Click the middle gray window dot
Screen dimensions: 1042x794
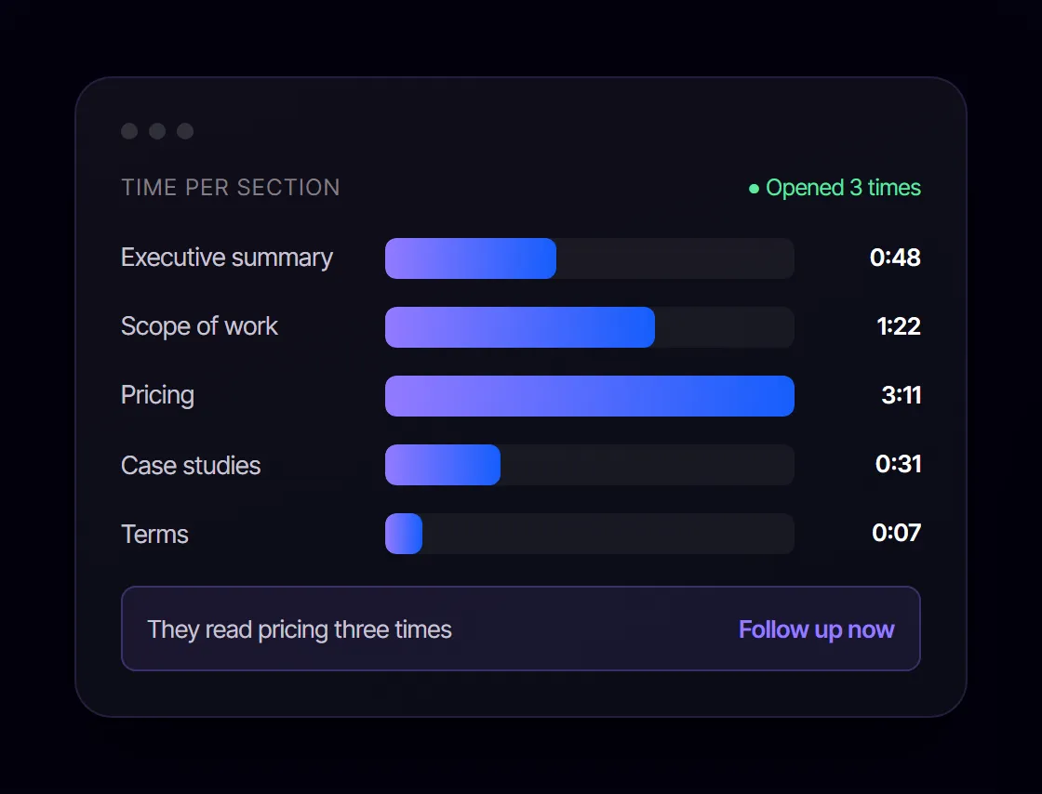tap(157, 131)
